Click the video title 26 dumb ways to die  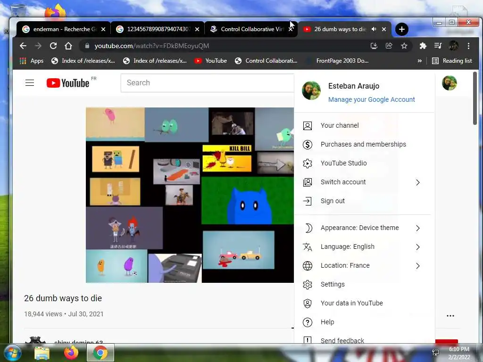63,298
